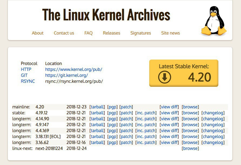This screenshot has width=241, height=165.
Task: Open changelog for stable 4.19.12
Action: pos(213,113)
